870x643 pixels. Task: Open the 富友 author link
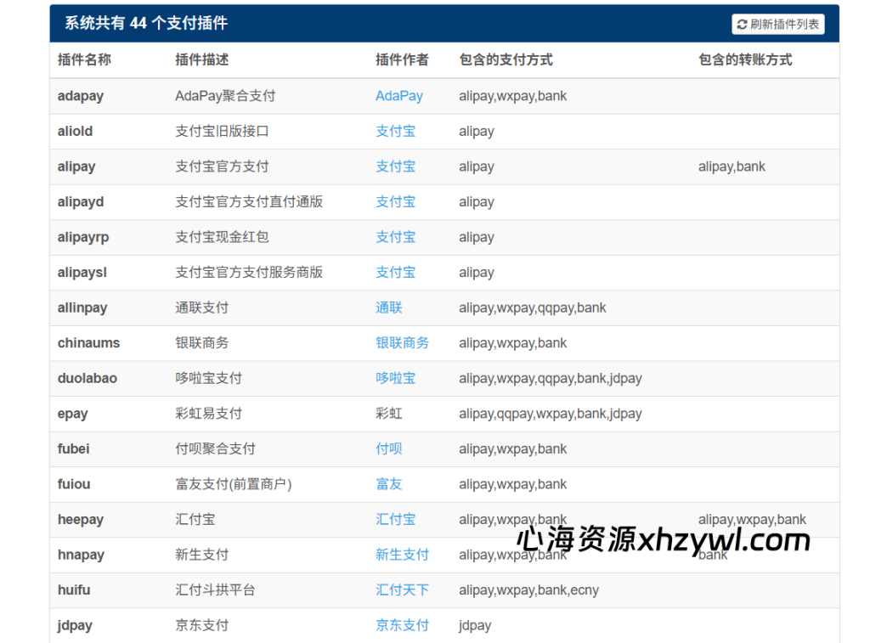point(388,484)
